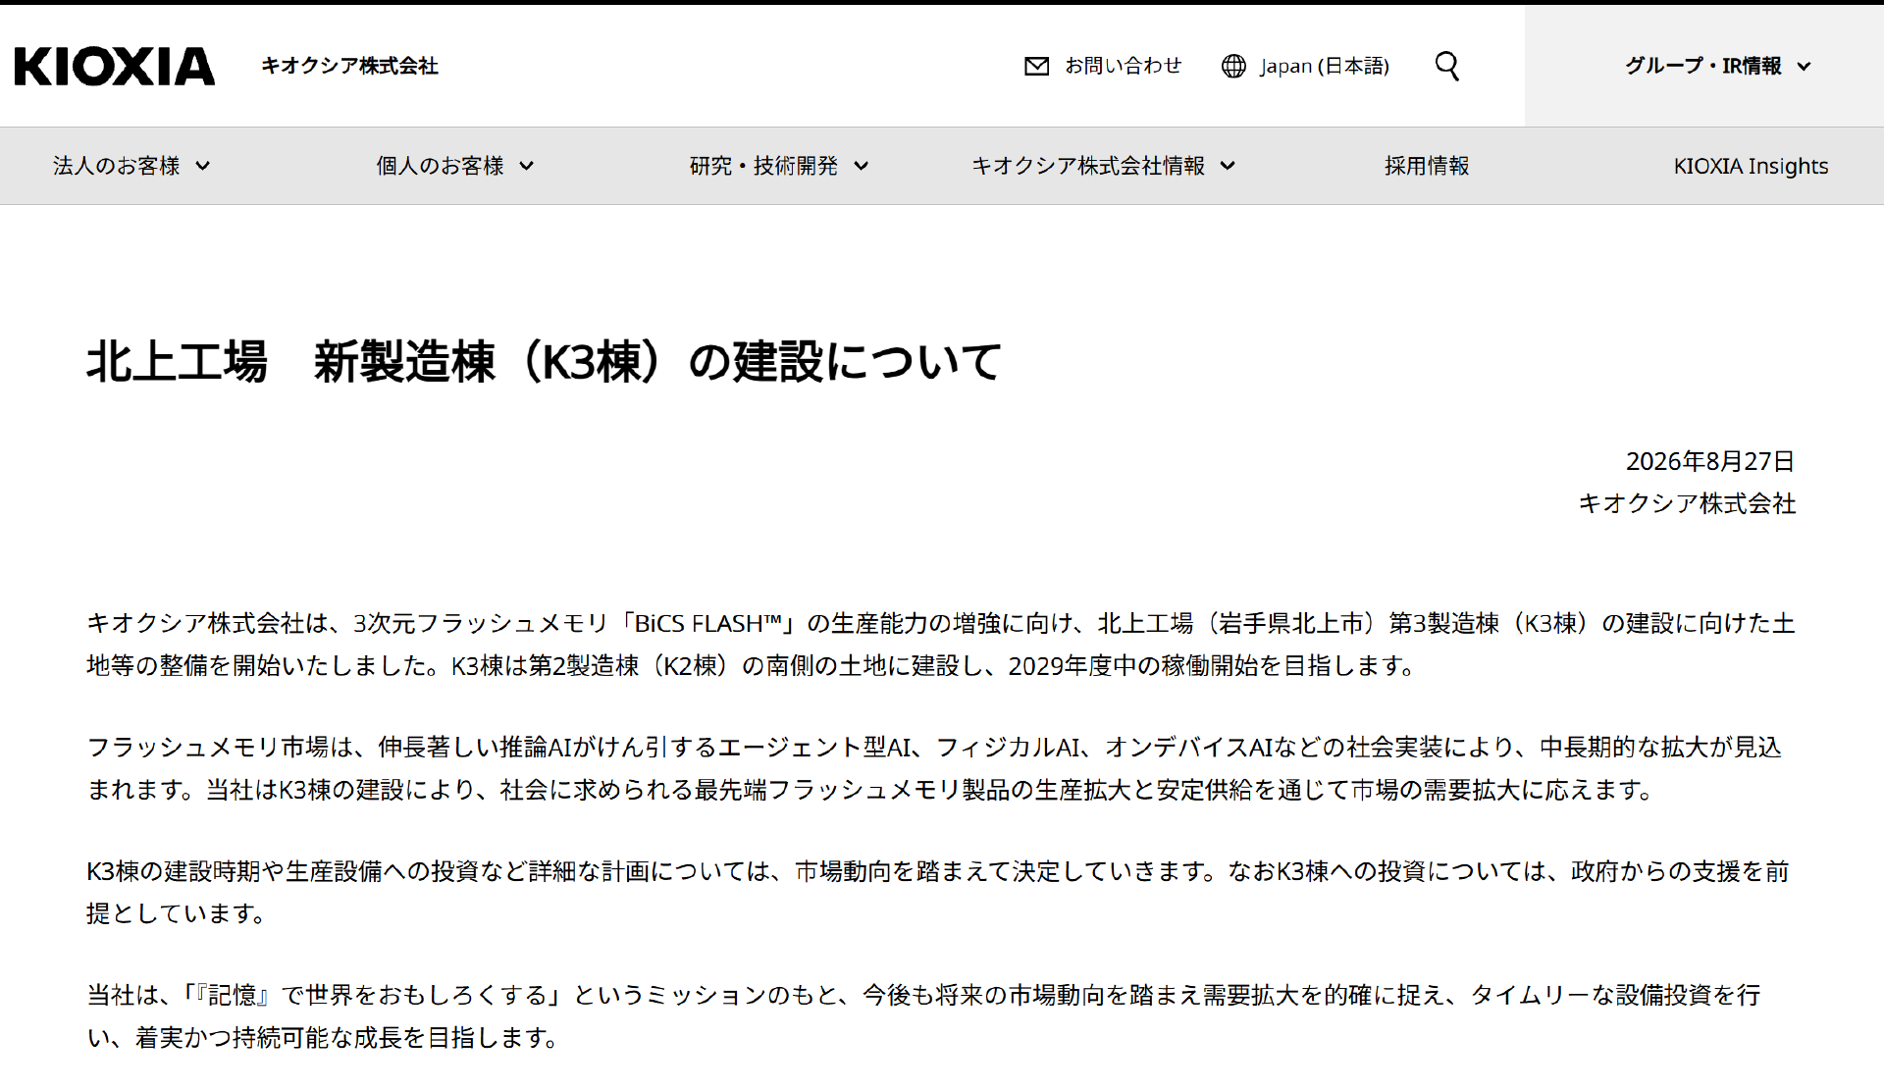Click the envelope contact icon
The image size is (1884, 1089).
[x=1036, y=66]
